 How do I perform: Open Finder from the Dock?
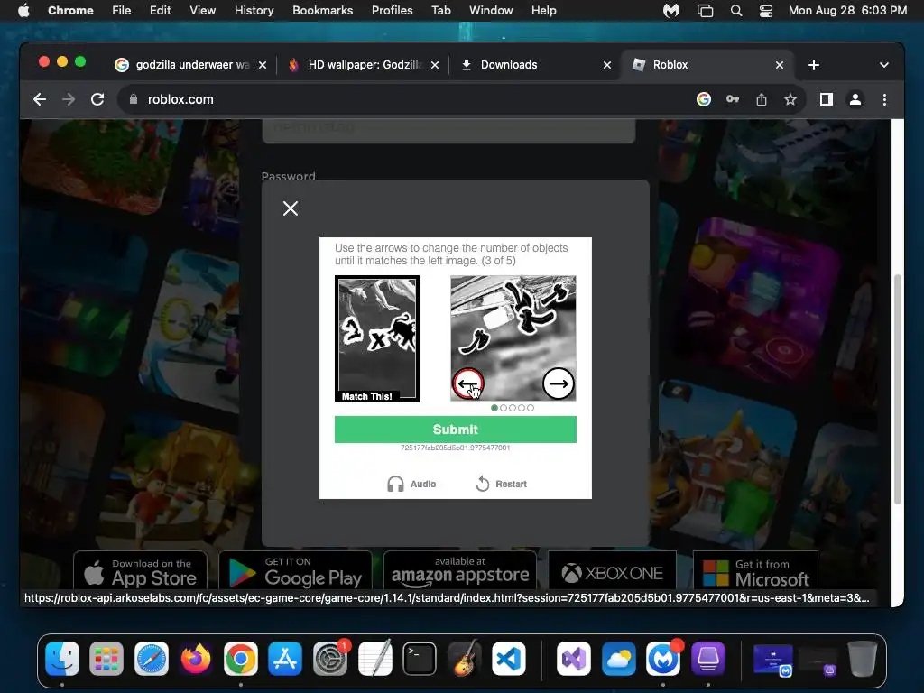pyautogui.click(x=62, y=659)
